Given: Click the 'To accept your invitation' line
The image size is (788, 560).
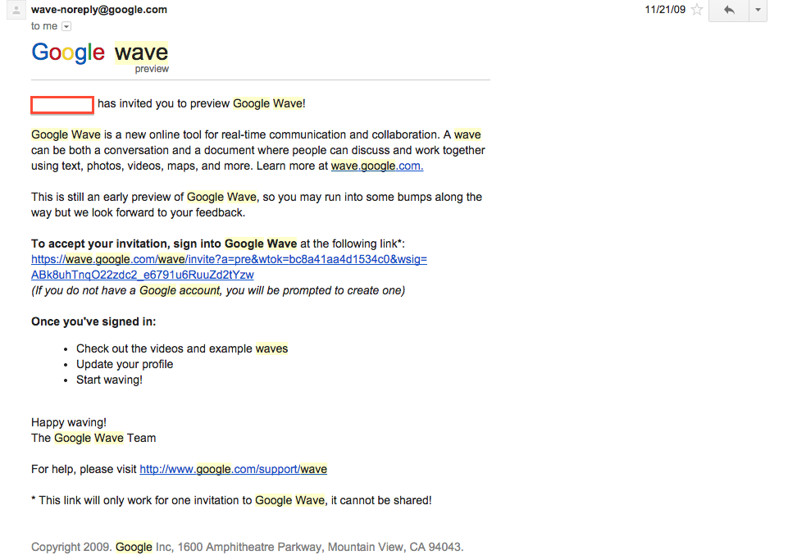Looking at the screenshot, I should (218, 244).
